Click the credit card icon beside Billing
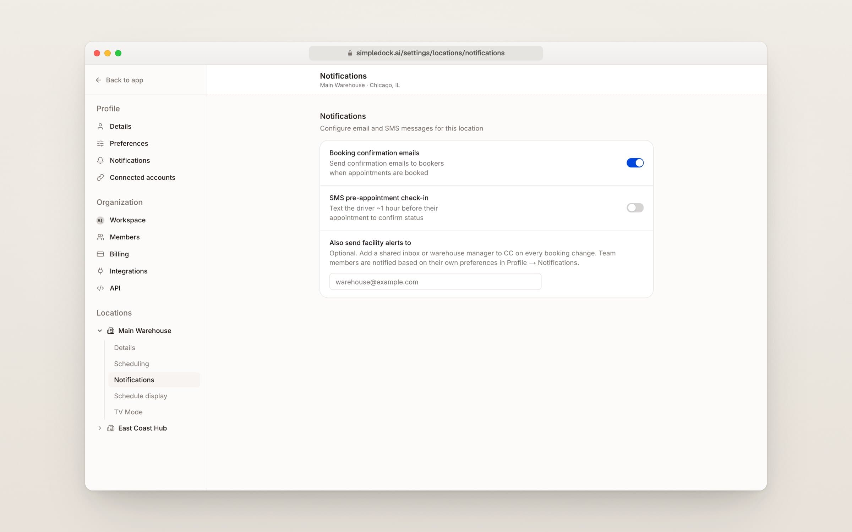This screenshot has height=532, width=852. tap(100, 254)
